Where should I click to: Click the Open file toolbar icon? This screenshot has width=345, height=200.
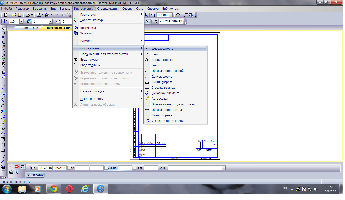click(x=14, y=15)
